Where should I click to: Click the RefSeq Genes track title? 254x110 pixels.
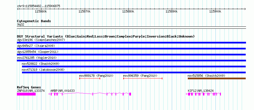29,87
